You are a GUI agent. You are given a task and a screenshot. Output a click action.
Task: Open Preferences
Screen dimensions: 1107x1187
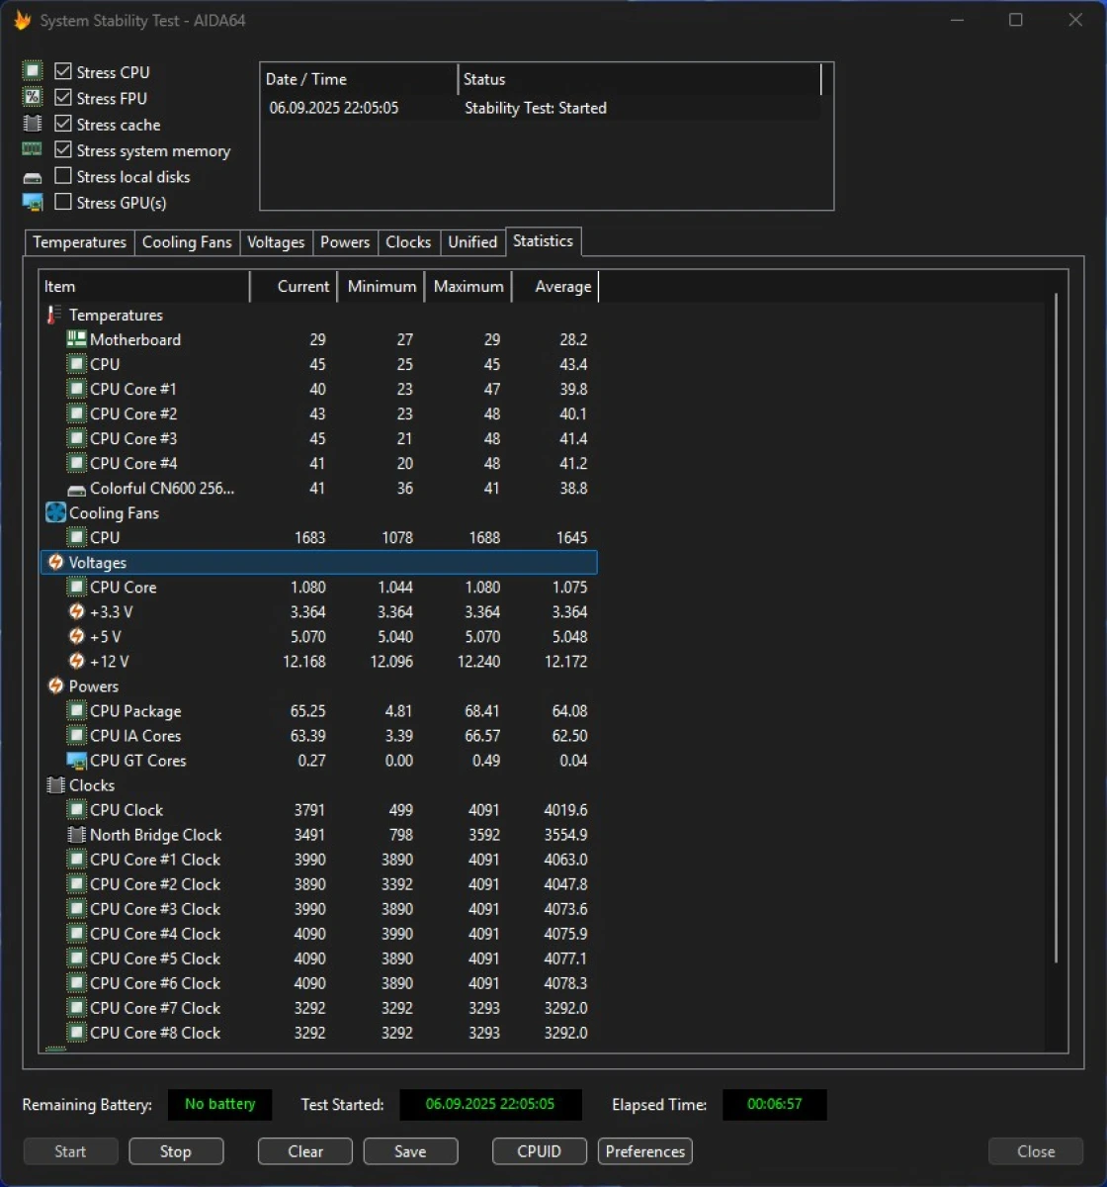[x=645, y=1151]
